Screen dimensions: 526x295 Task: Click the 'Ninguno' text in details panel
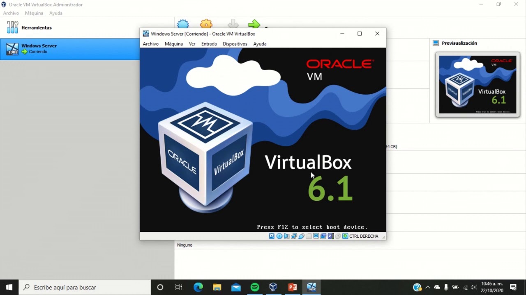(185, 245)
